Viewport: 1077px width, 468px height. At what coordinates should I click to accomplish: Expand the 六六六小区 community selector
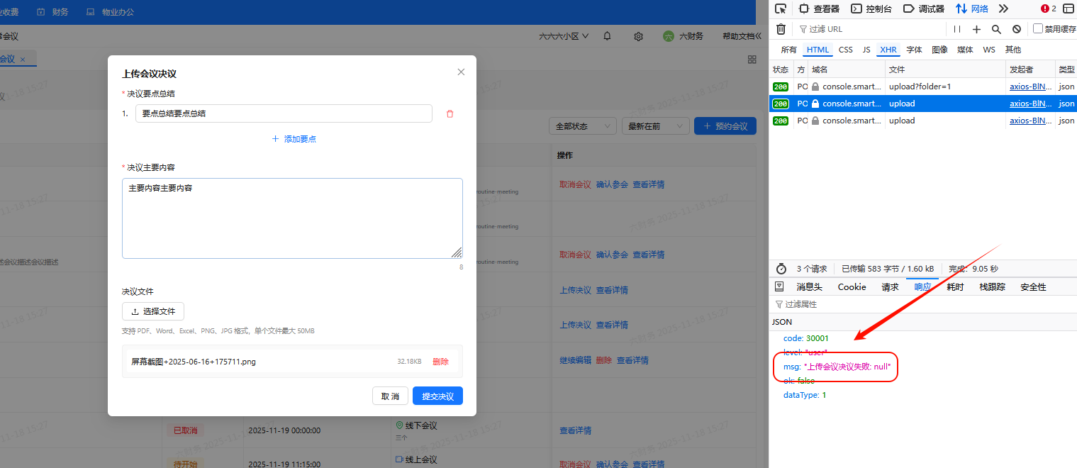[x=564, y=36]
